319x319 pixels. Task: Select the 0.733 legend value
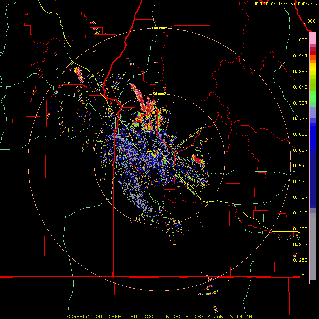tap(300, 119)
